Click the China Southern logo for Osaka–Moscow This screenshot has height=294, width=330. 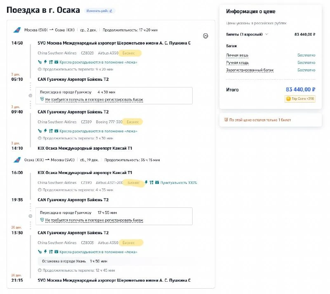click(17, 160)
